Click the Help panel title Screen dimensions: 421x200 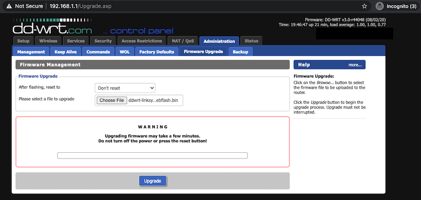[304, 65]
